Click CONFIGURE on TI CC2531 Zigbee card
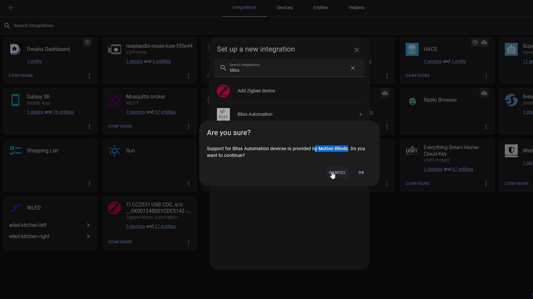The width and height of the screenshot is (533, 299). coord(120,242)
